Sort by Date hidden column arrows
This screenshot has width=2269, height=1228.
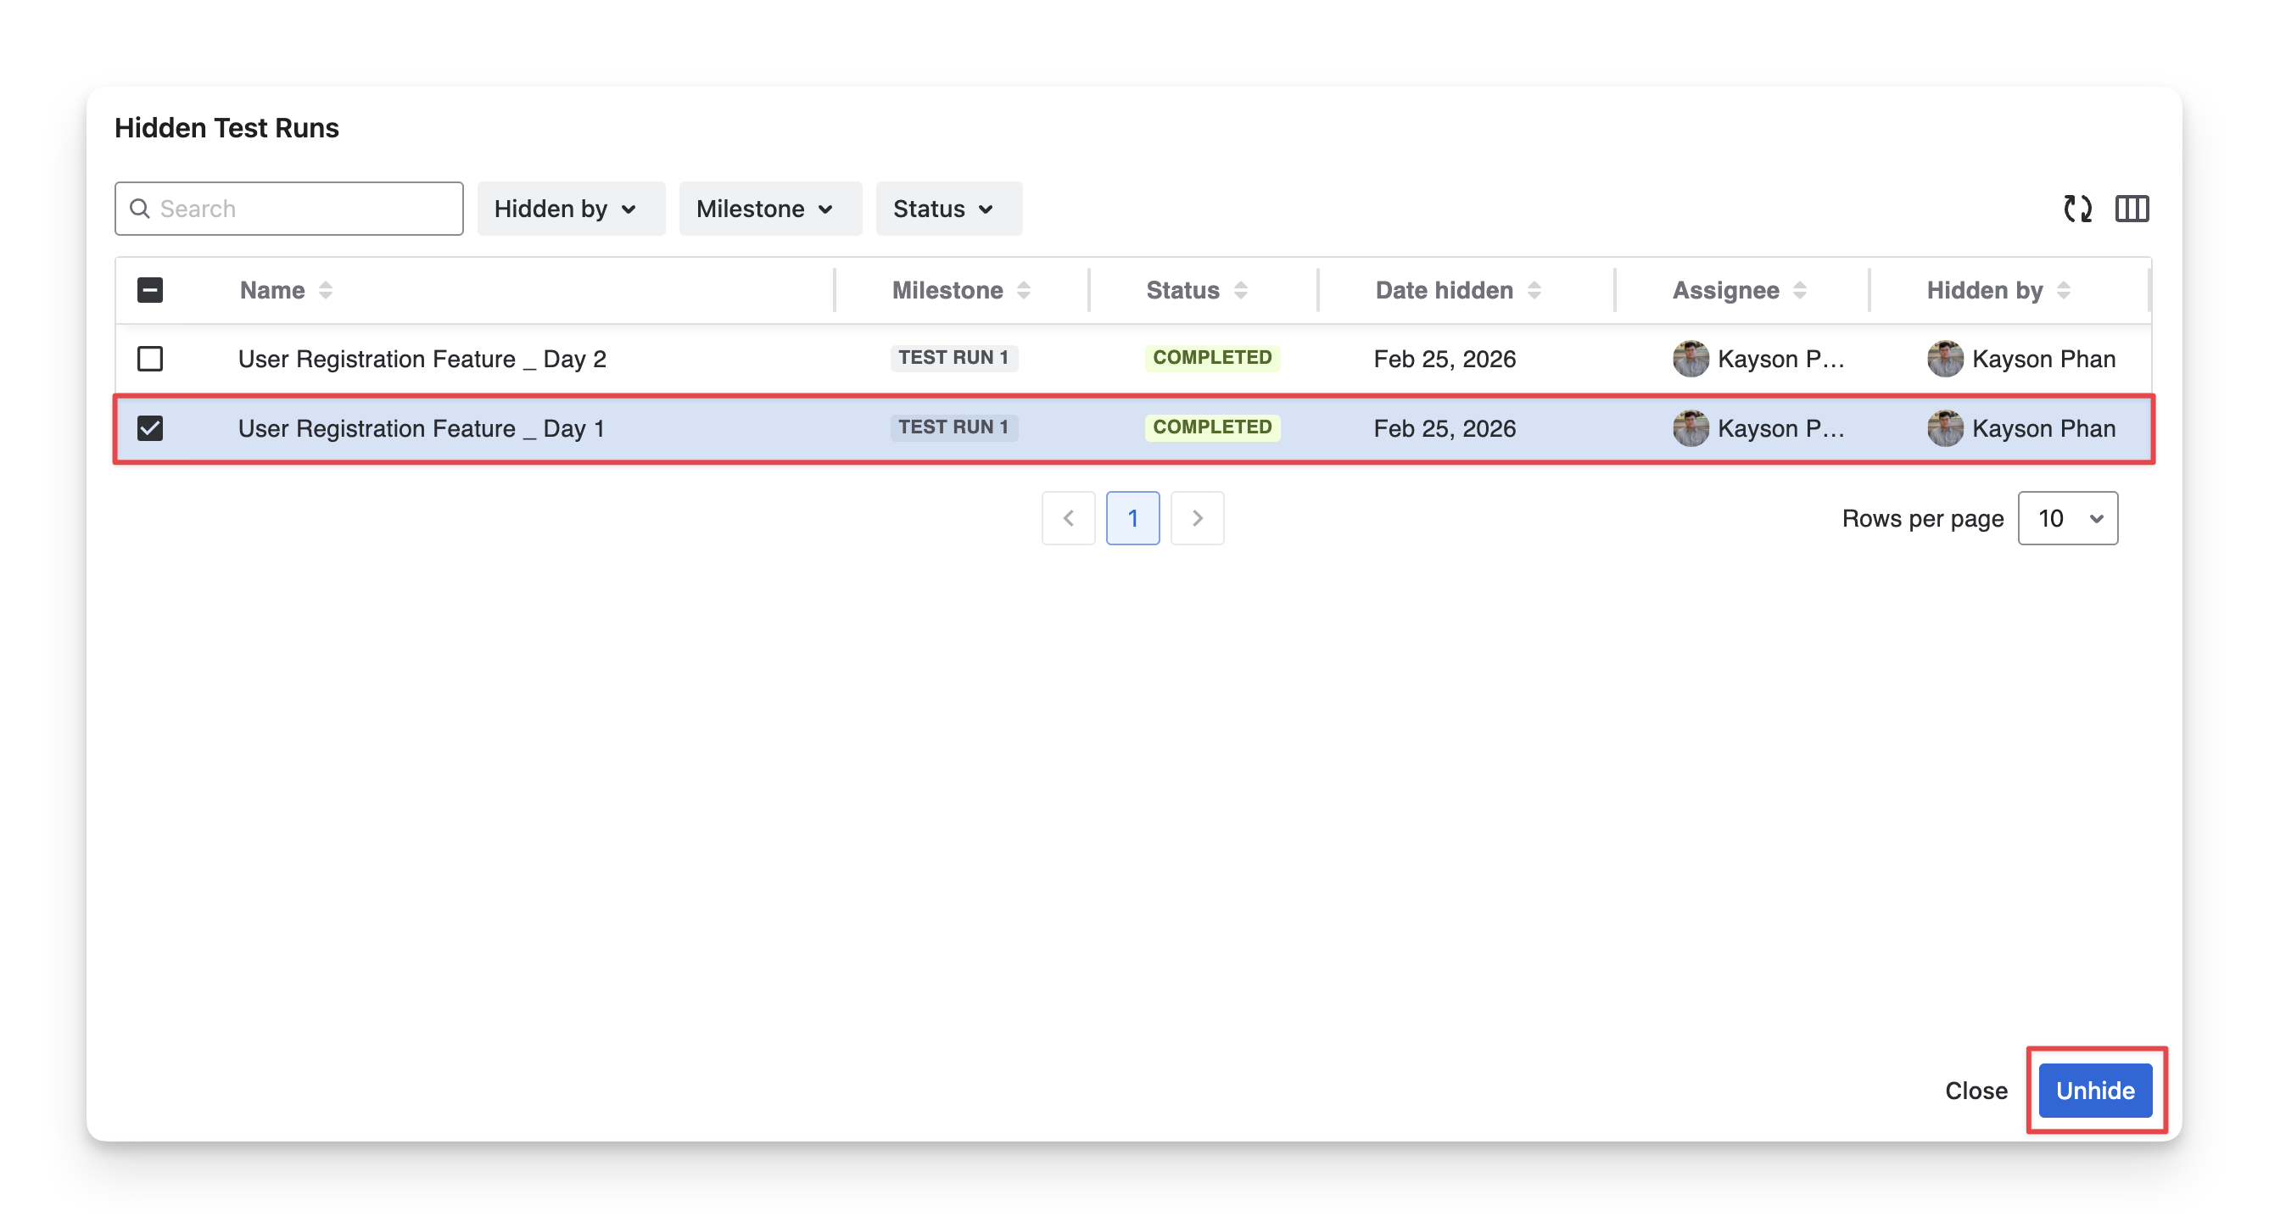[1534, 290]
